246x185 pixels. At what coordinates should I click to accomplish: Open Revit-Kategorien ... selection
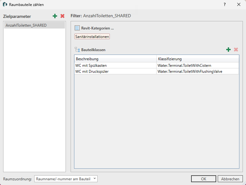97,28
